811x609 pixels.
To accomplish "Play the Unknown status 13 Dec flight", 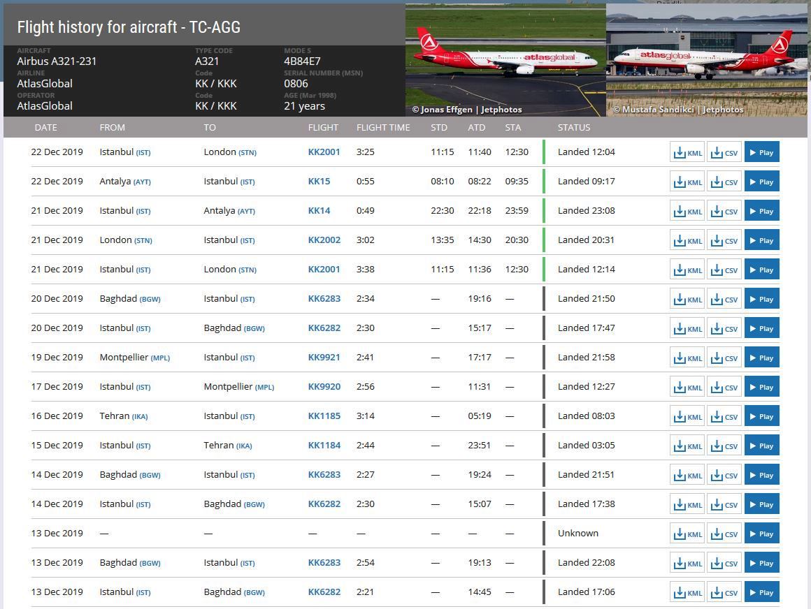I will (x=761, y=534).
